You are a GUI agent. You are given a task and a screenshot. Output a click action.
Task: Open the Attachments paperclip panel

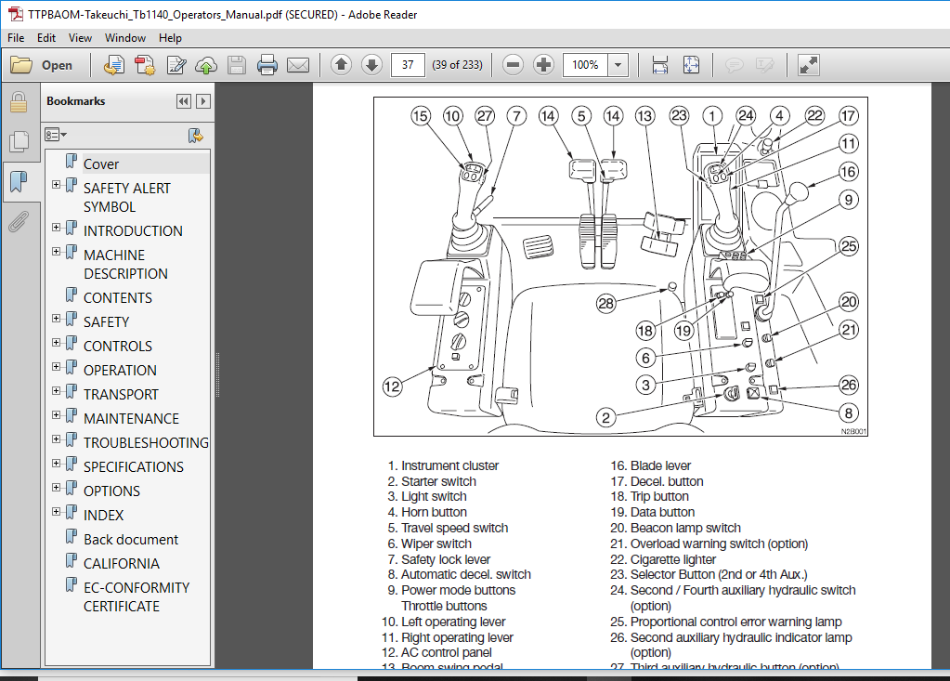point(18,222)
